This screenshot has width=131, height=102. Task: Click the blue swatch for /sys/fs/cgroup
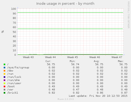click(x=4, y=68)
